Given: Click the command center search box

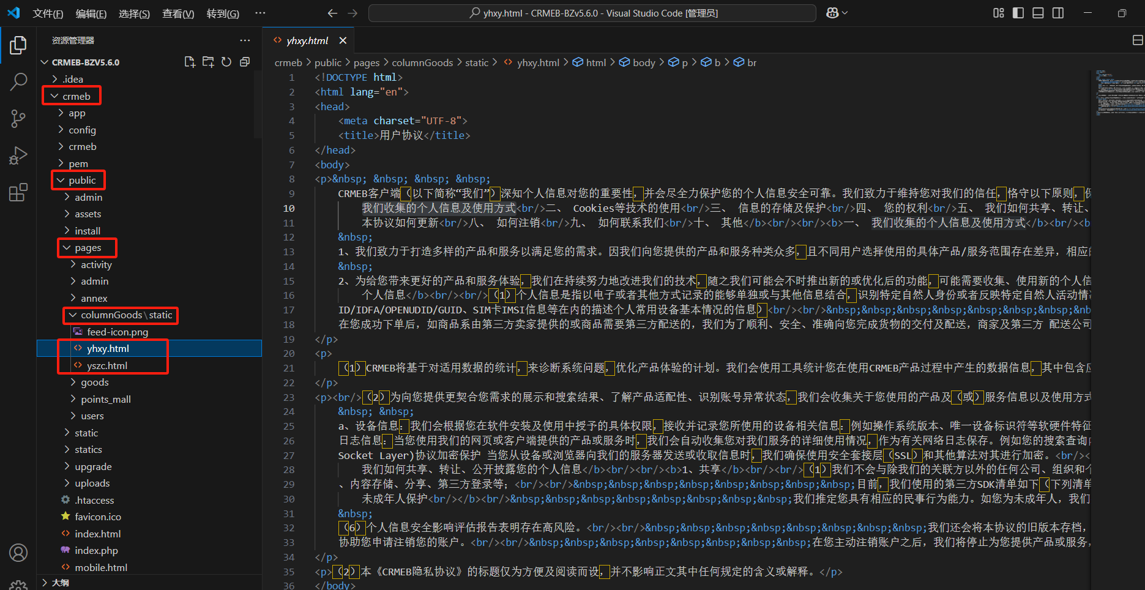Looking at the screenshot, I should tap(592, 13).
